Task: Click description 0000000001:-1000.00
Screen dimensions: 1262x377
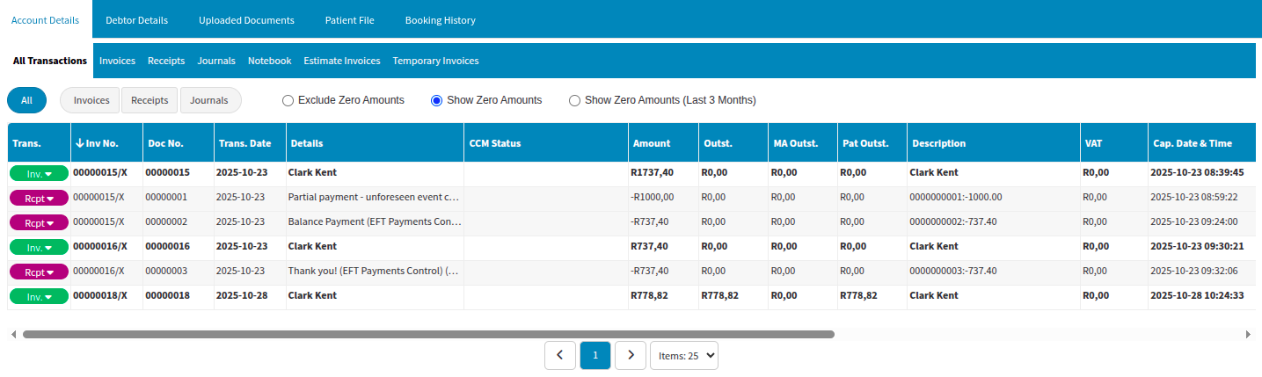Action: point(994,198)
